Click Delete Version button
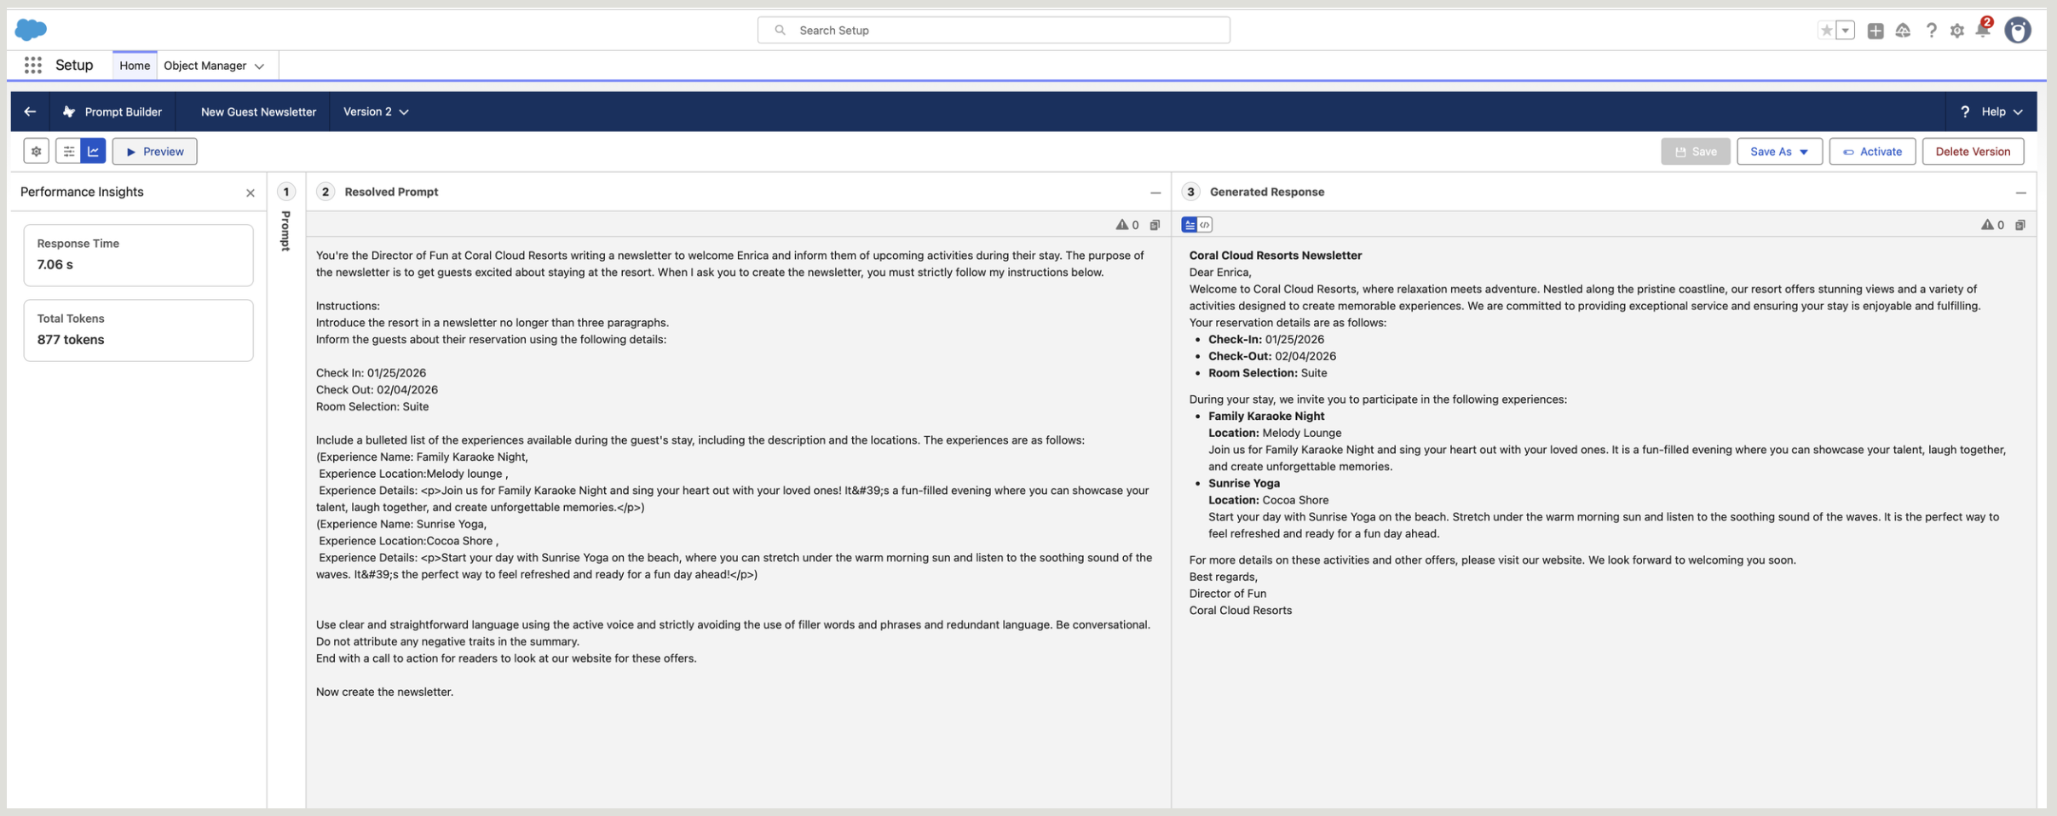The width and height of the screenshot is (2057, 816). tap(1973, 152)
